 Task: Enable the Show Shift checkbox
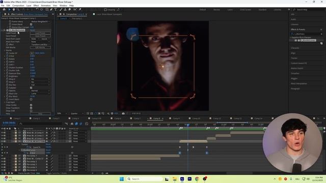[31, 111]
